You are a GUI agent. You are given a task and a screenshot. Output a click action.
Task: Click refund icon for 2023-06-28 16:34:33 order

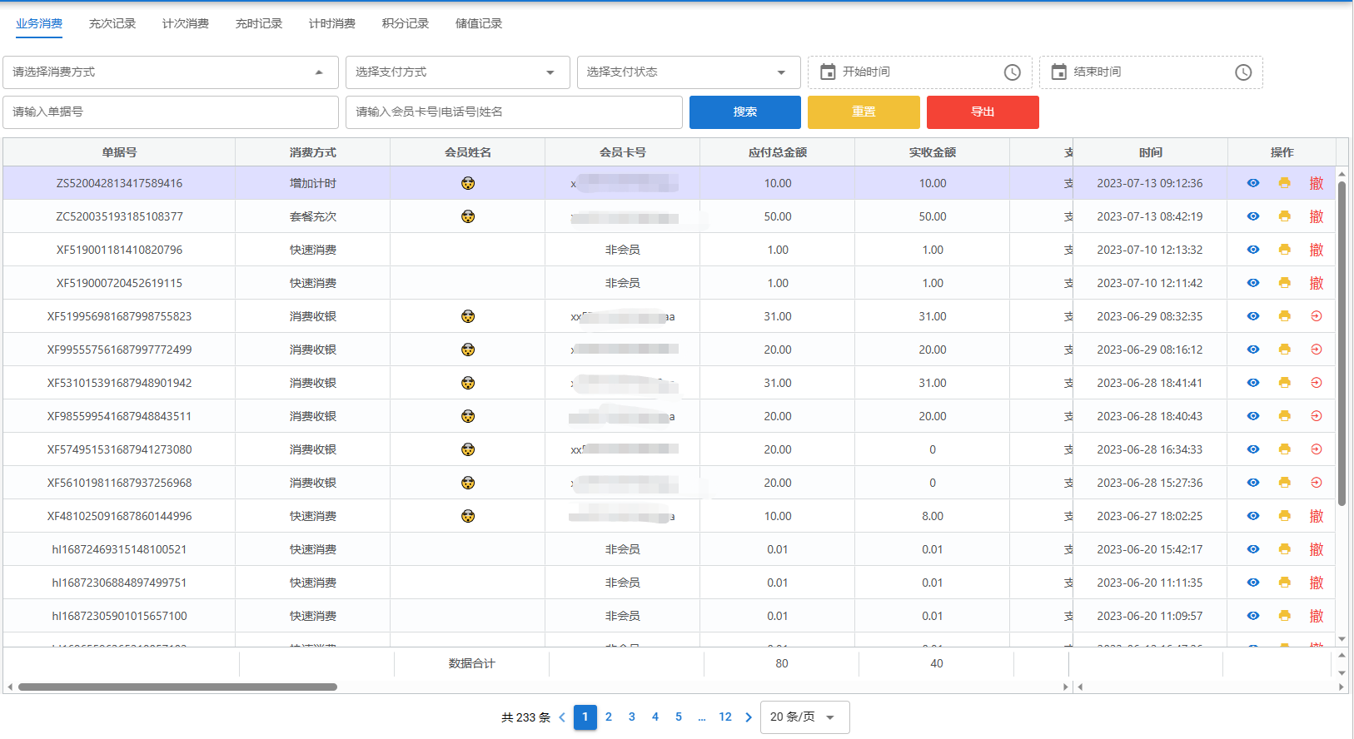click(x=1317, y=449)
